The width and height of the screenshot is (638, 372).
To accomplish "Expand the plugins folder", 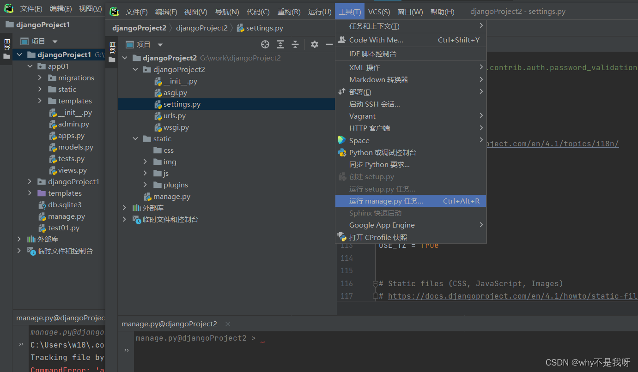I will pyautogui.click(x=145, y=185).
